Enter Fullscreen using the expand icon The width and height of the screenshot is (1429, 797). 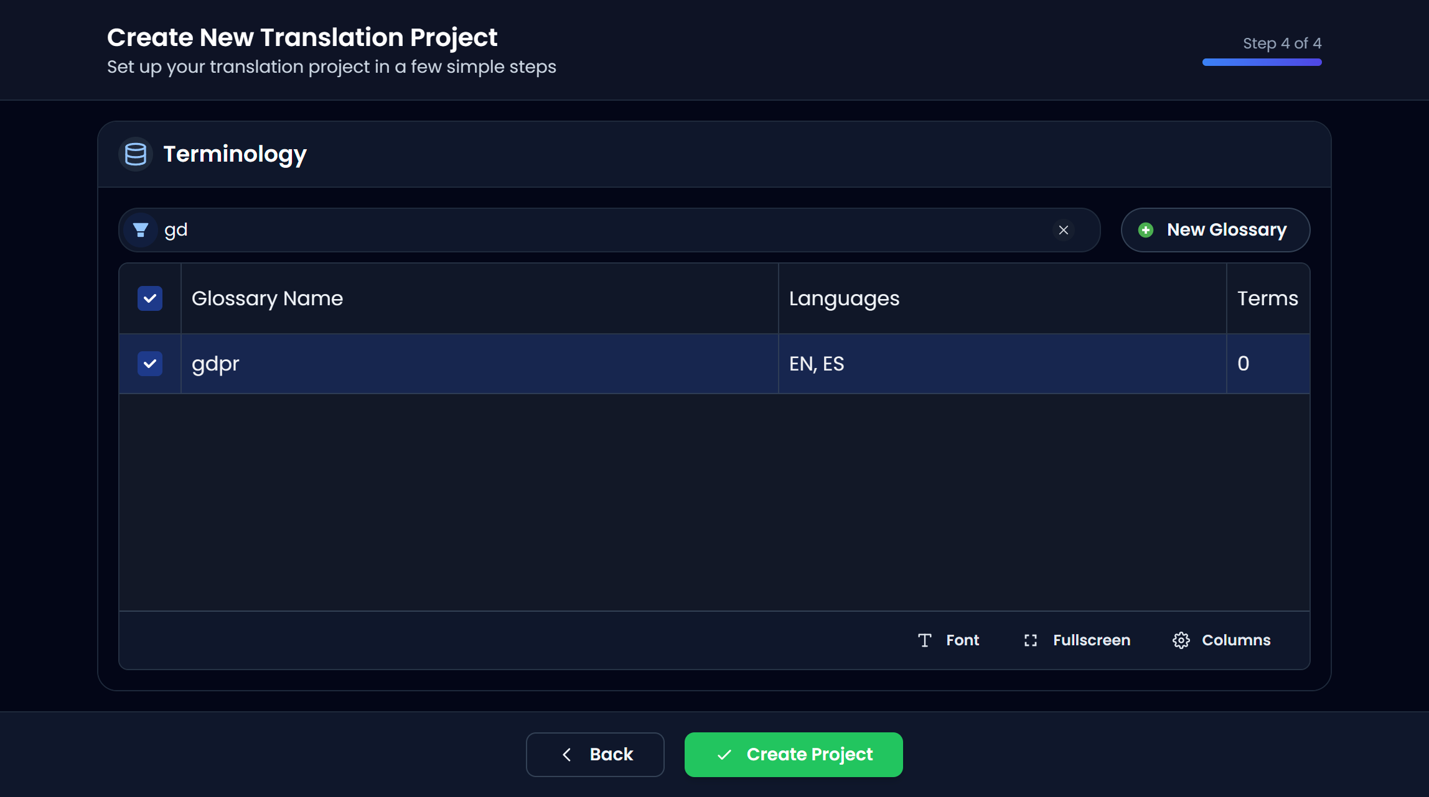1031,640
